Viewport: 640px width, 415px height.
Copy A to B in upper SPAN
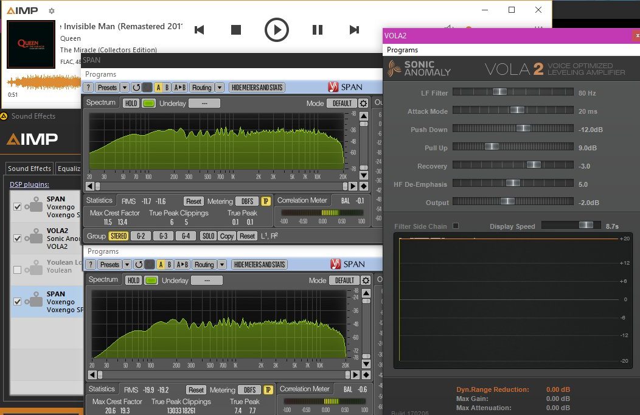click(x=180, y=88)
